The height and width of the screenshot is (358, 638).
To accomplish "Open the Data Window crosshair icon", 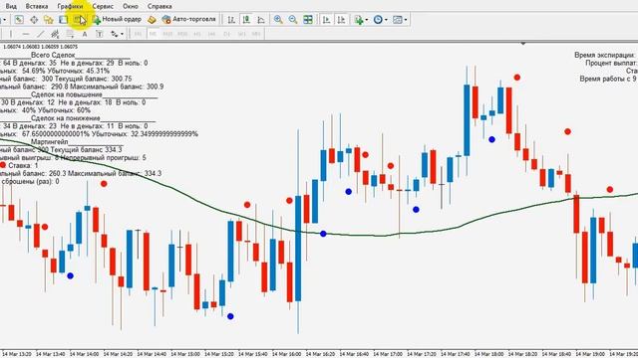I will click(x=34, y=20).
